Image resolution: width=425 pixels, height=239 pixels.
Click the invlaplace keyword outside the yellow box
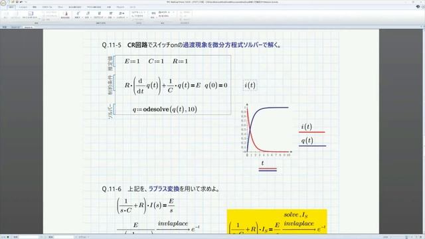coord(173,224)
